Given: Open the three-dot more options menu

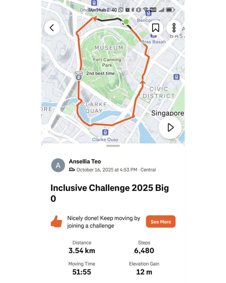Looking at the screenshot, I should pyautogui.click(x=174, y=28).
